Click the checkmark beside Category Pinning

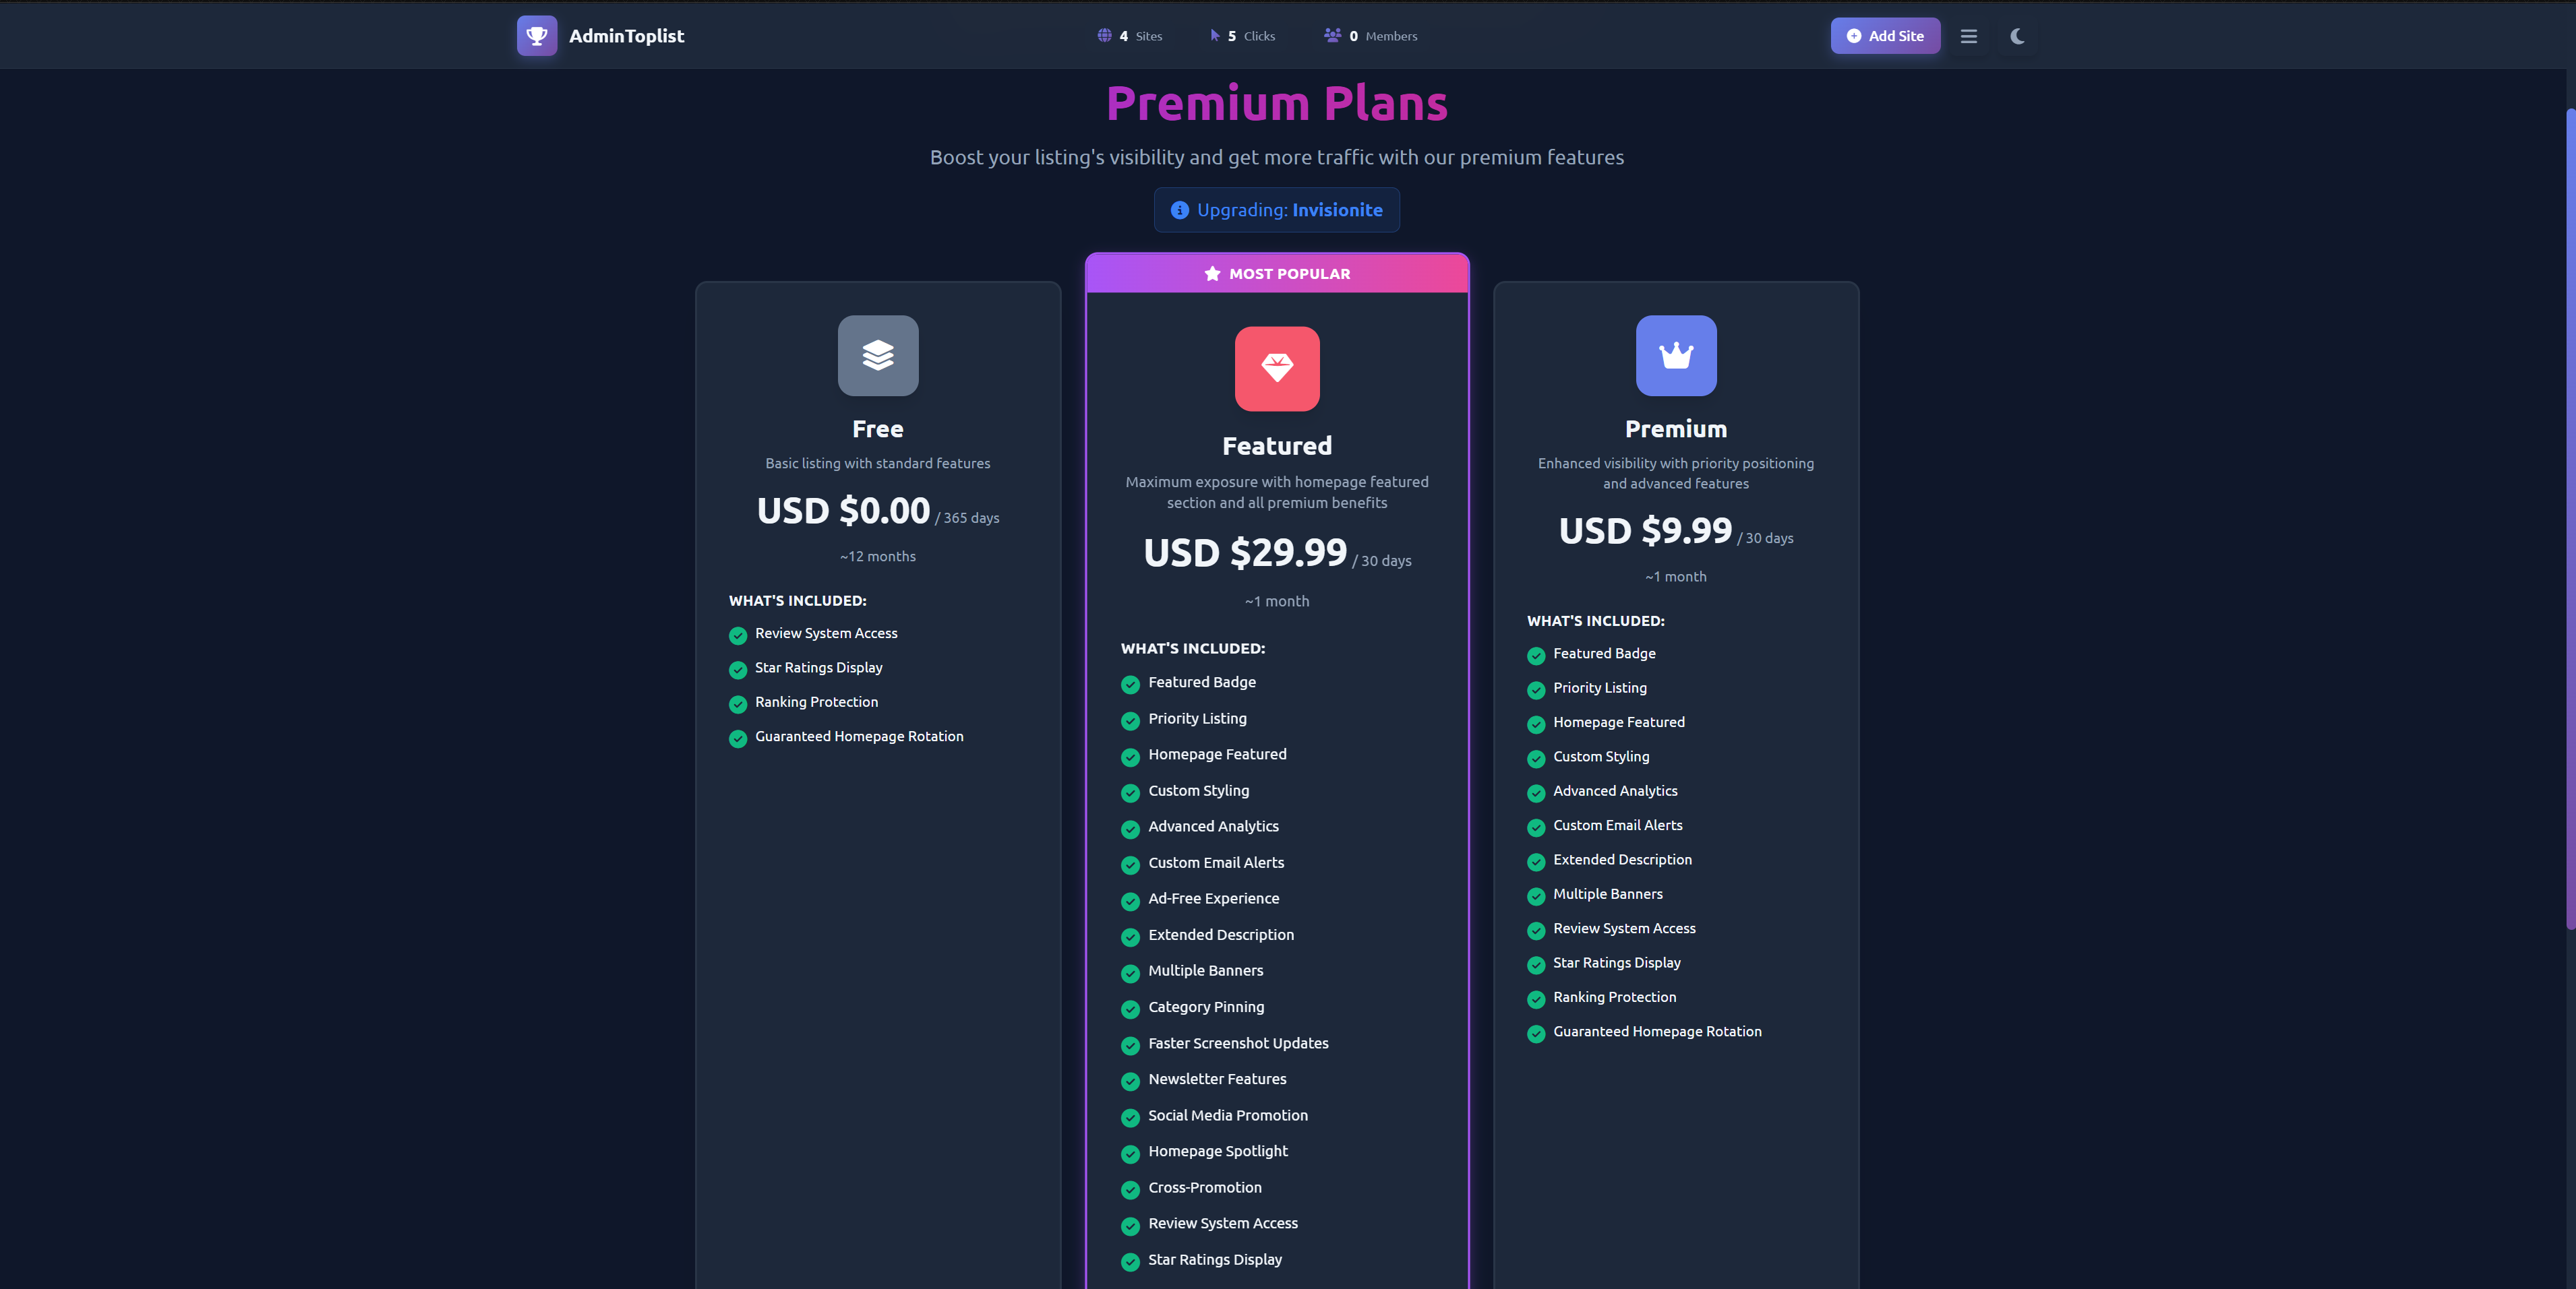[x=1130, y=1009]
